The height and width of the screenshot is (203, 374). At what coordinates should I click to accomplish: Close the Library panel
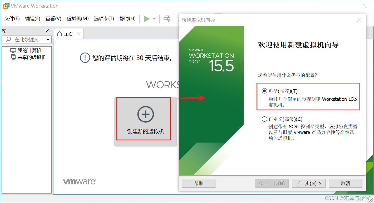click(47, 31)
